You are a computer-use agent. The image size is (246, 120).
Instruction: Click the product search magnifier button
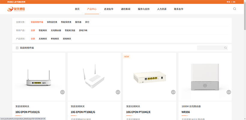click(225, 48)
